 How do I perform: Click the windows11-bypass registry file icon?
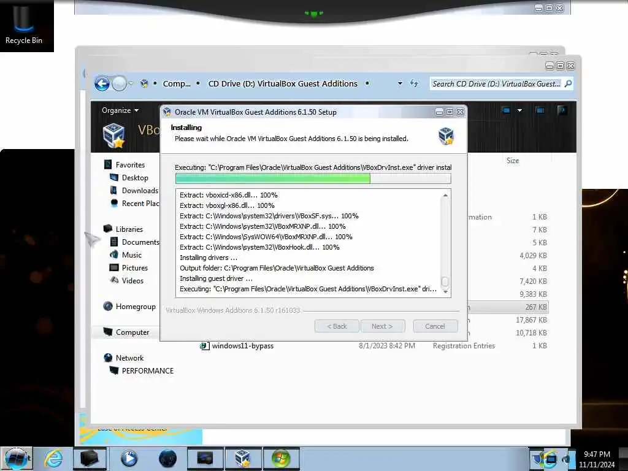coord(205,346)
